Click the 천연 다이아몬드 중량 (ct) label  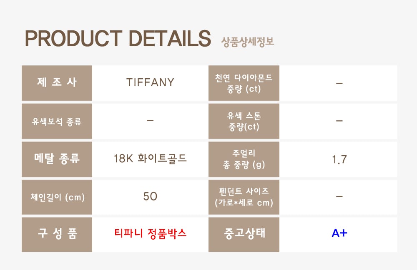pyautogui.click(x=244, y=83)
